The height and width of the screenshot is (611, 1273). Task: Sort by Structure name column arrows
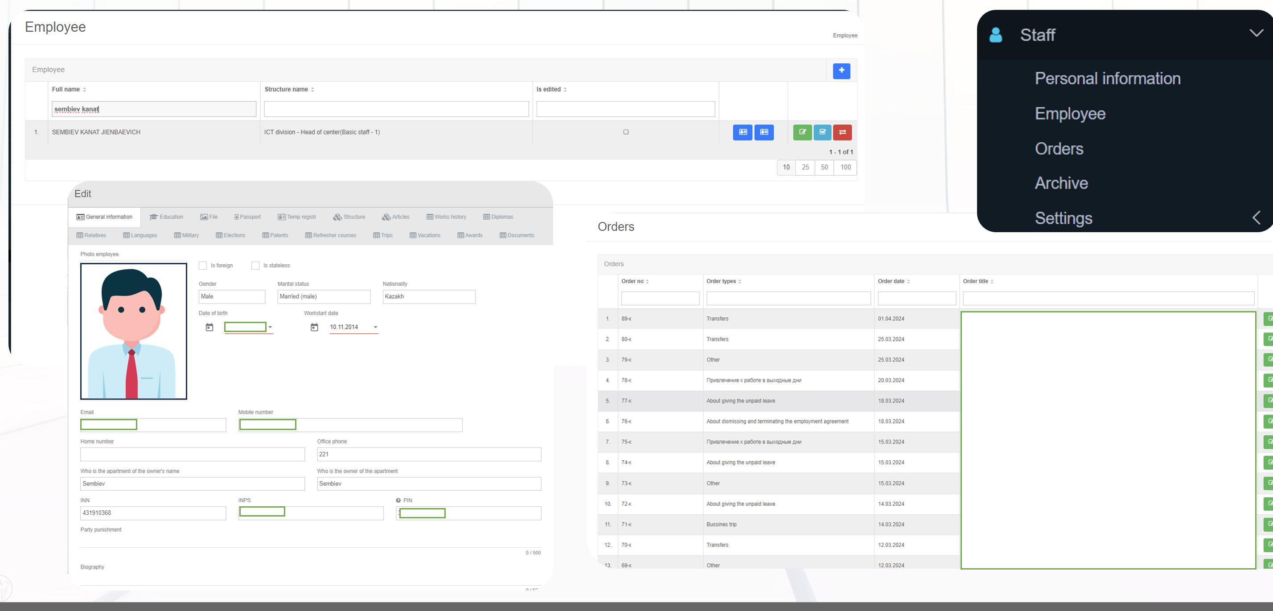[x=312, y=90]
